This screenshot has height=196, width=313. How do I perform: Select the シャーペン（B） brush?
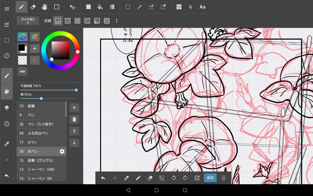click(41, 178)
